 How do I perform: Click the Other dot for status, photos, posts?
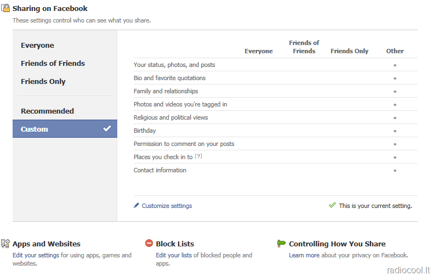[395, 65]
